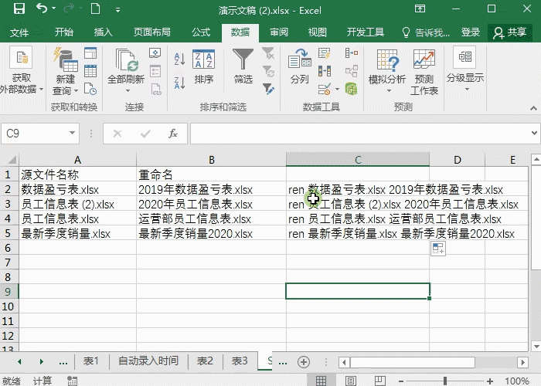This screenshot has width=541, height=386.
Task: Switch to the 开始 ribbon tab
Action: (64, 32)
